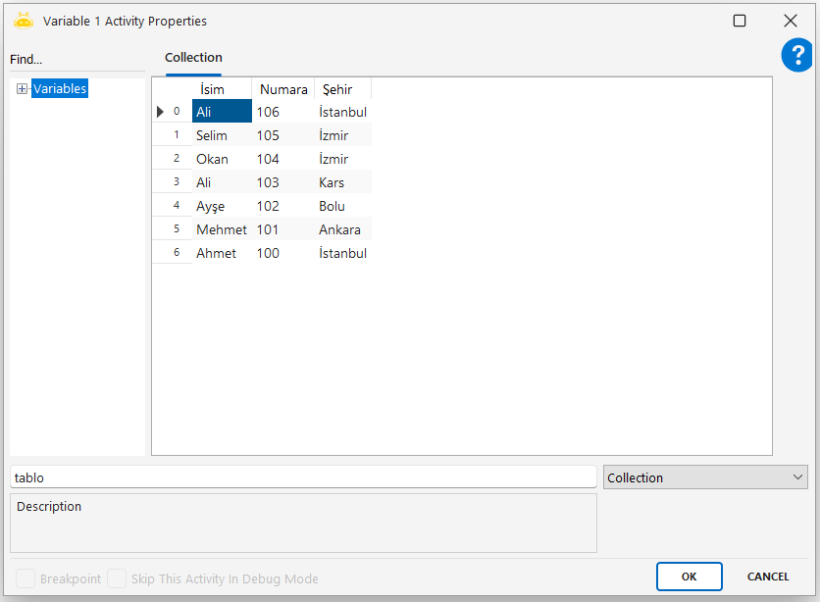Toggle Skip This Activity In Debug Mode
This screenshot has width=820, height=602.
pos(117,578)
